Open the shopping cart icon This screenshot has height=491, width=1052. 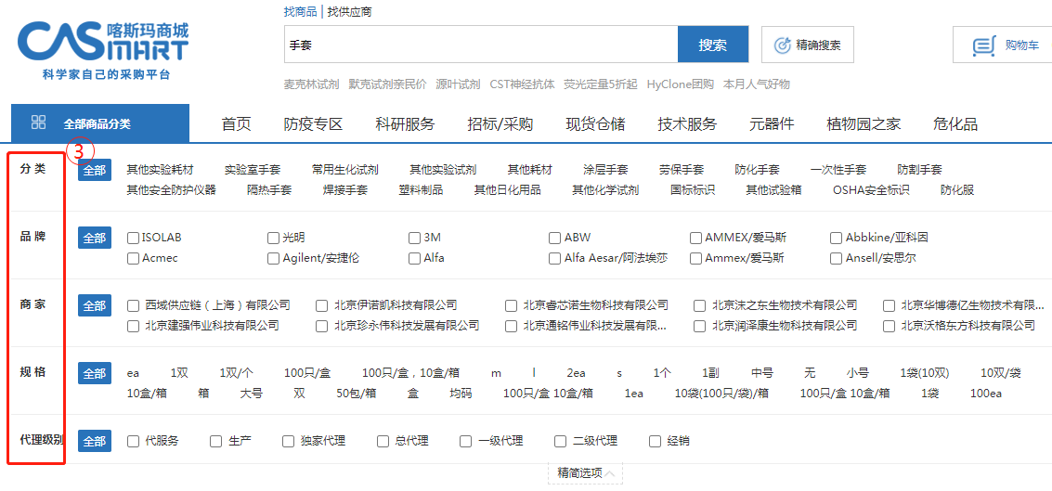[x=983, y=45]
